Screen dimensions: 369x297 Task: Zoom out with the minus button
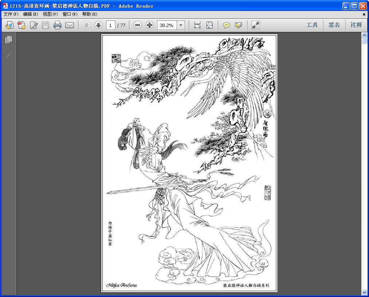pyautogui.click(x=137, y=25)
